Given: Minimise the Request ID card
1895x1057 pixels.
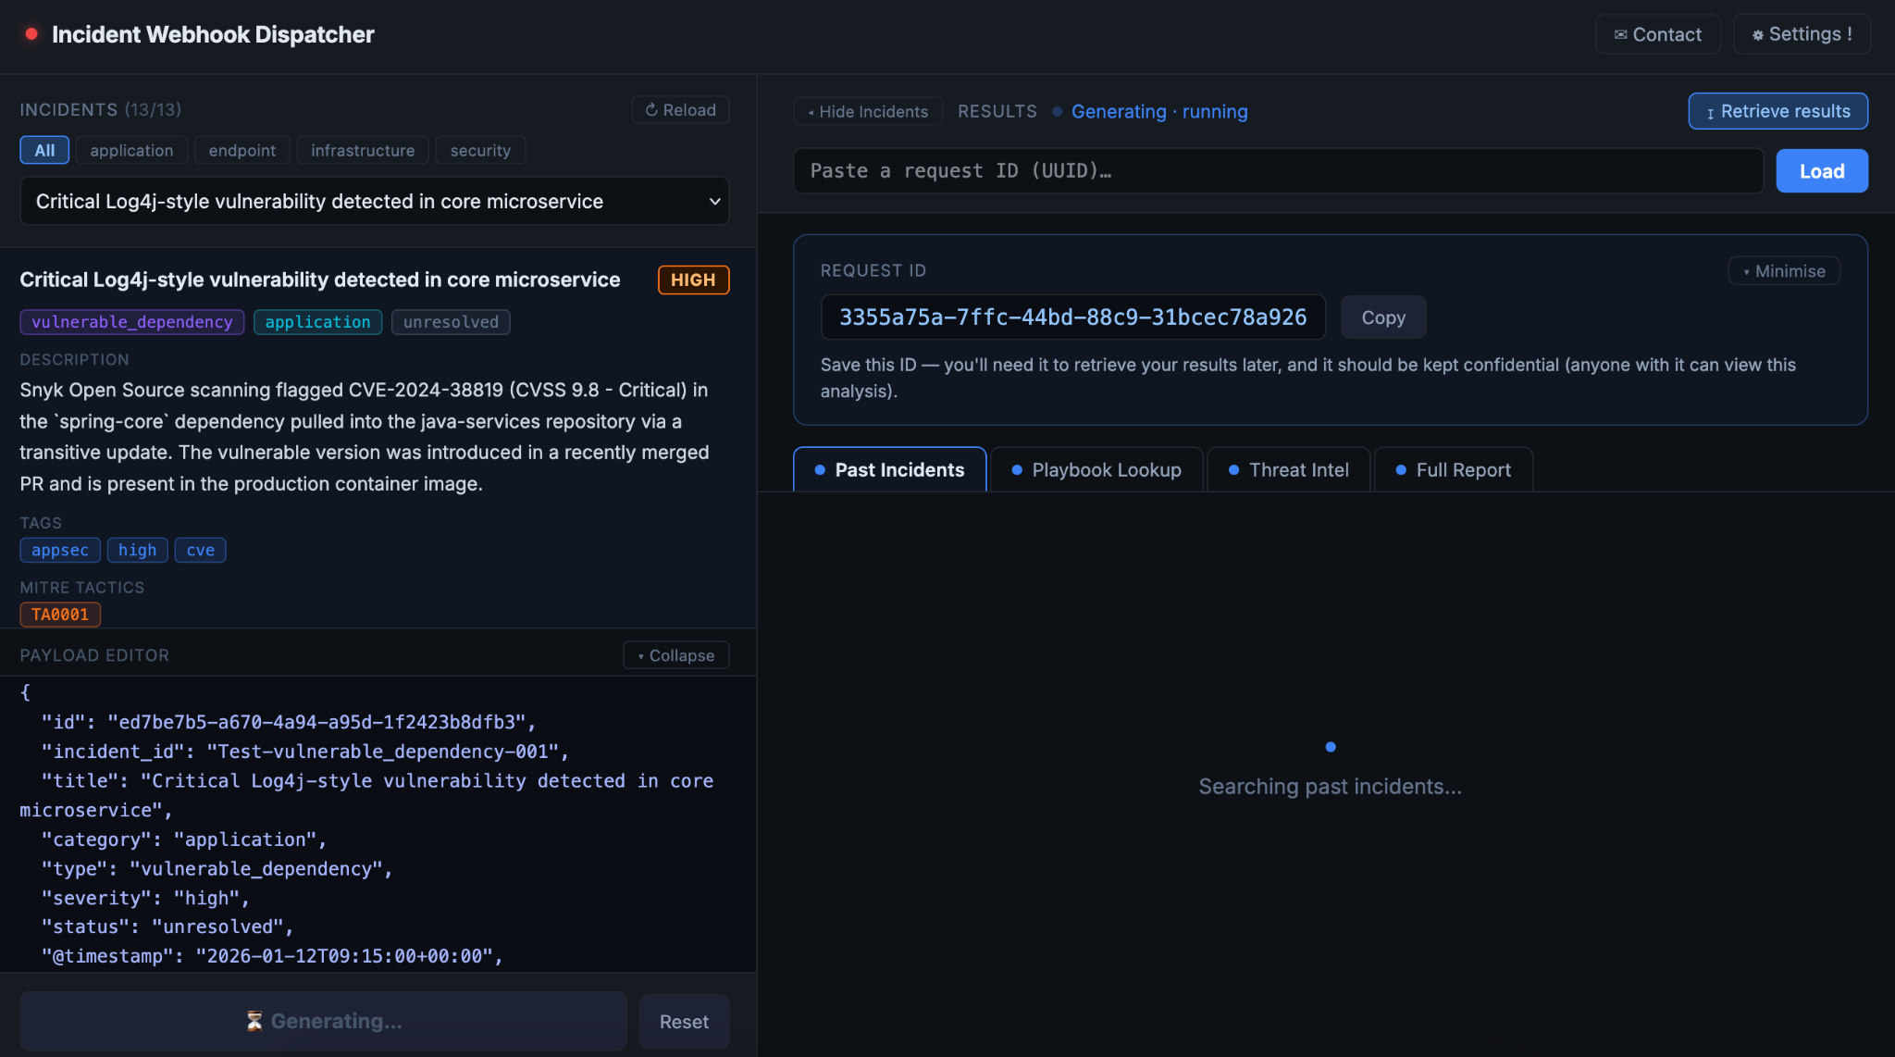Looking at the screenshot, I should (x=1783, y=271).
